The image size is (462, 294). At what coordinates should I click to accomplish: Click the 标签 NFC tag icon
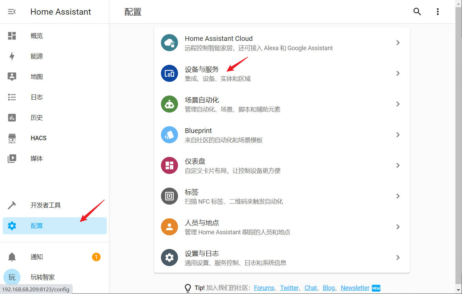coord(169,196)
